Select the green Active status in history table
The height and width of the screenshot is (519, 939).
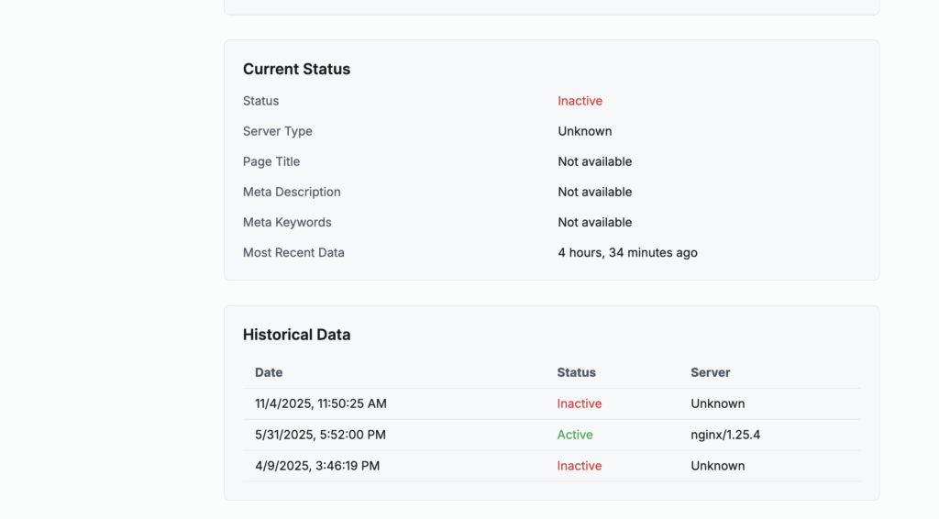575,435
